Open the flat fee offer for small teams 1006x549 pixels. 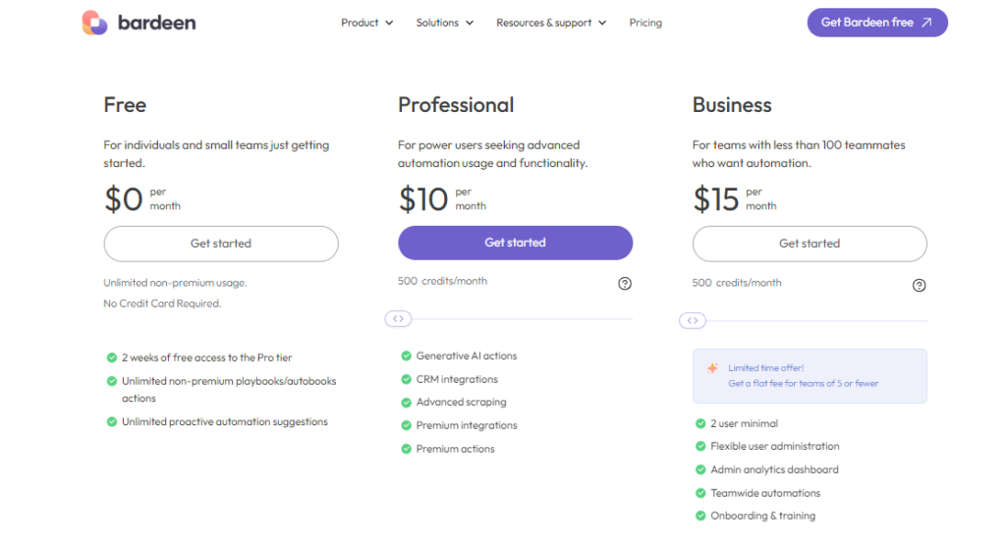[803, 384]
